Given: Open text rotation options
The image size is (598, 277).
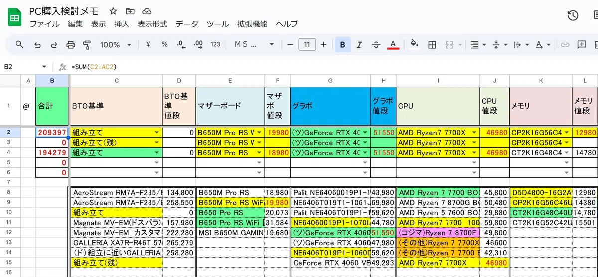Looking at the screenshot, I should [543, 45].
